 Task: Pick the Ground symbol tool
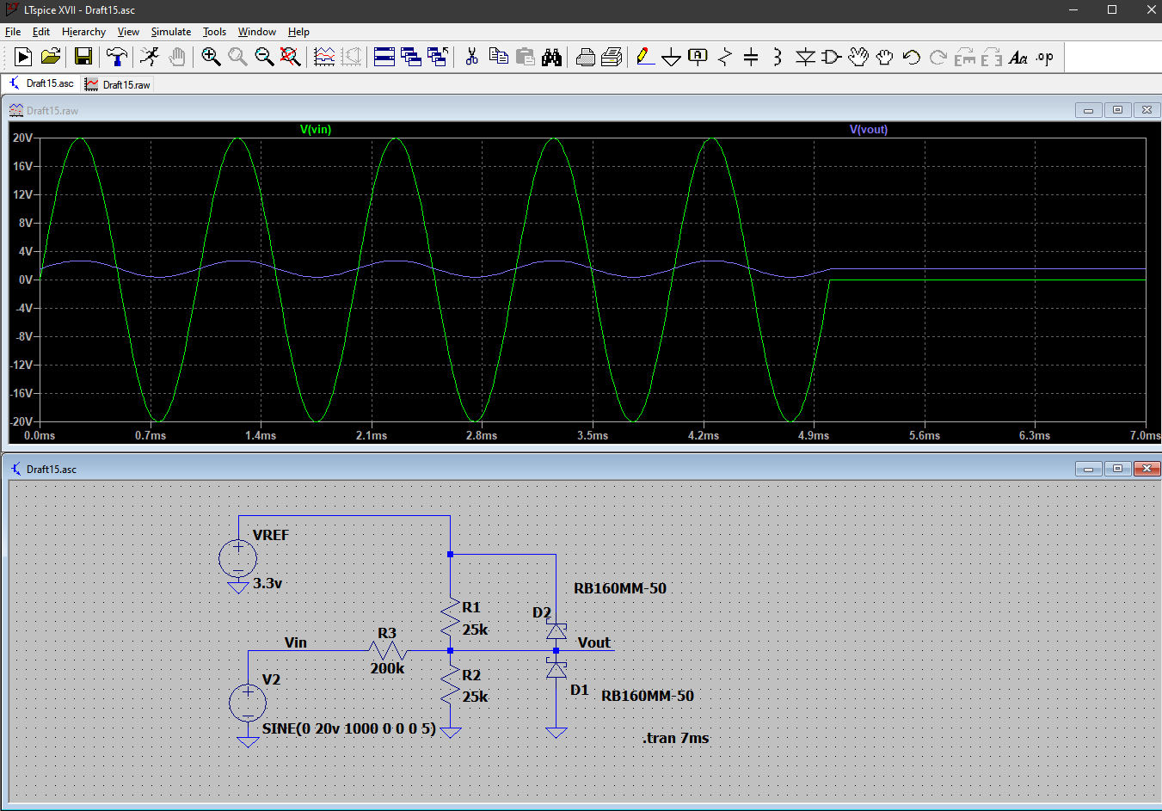672,57
